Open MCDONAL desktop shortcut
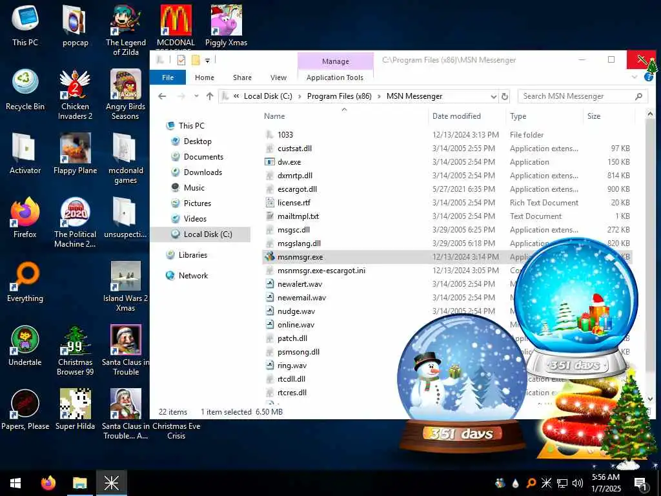 (176, 25)
